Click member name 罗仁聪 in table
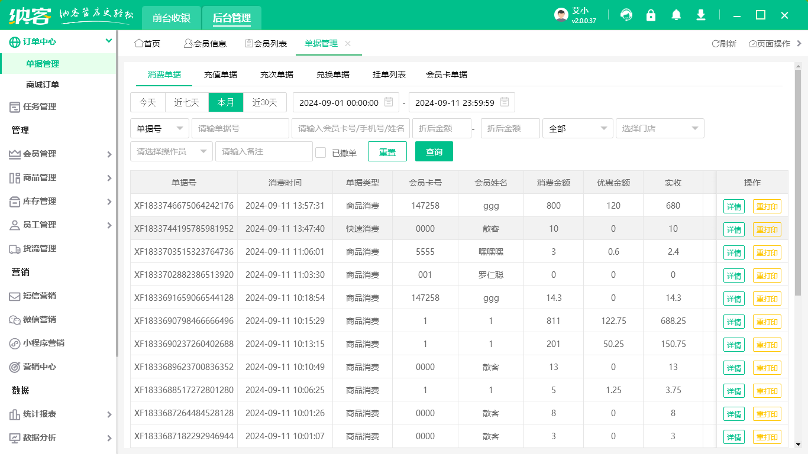This screenshot has height=454, width=808. click(491, 275)
